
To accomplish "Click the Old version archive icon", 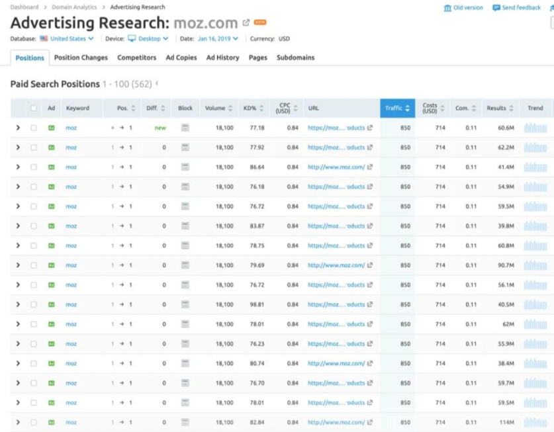I will pos(447,8).
